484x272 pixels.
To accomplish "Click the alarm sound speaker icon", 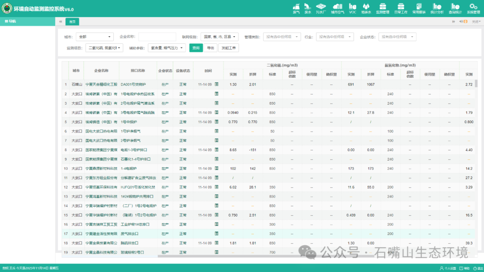I will 460,21.
